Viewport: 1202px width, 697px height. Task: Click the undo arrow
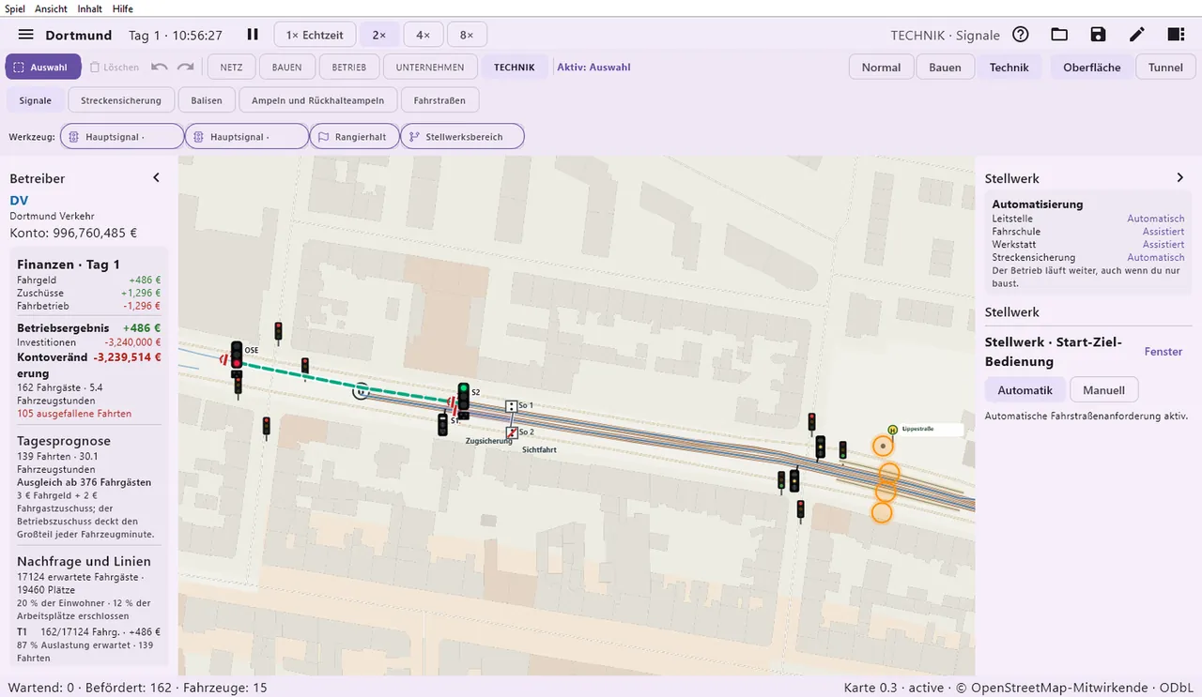(x=160, y=68)
